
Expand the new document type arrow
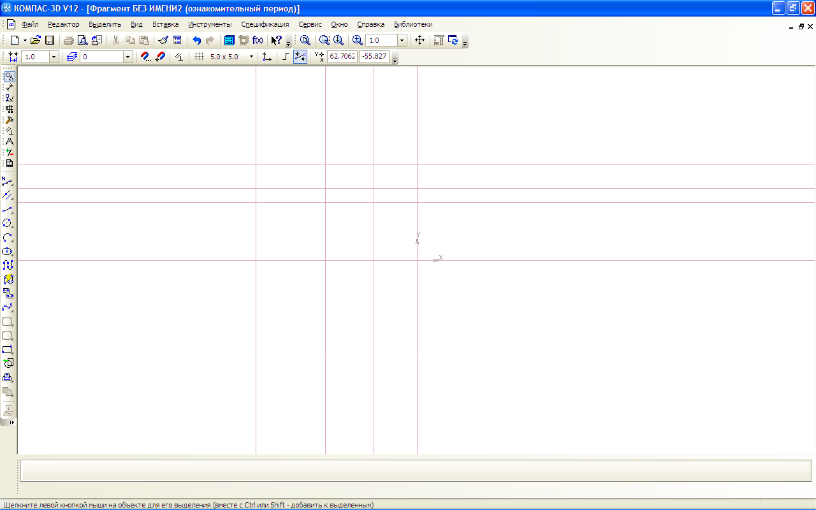24,40
